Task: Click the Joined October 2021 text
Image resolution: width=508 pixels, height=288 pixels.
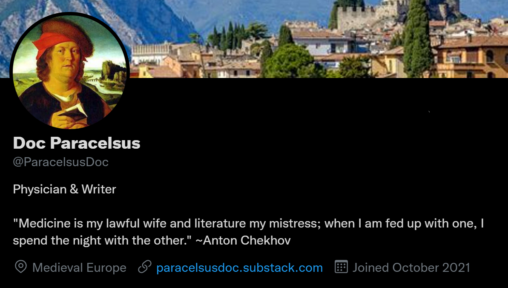Action: (411, 268)
